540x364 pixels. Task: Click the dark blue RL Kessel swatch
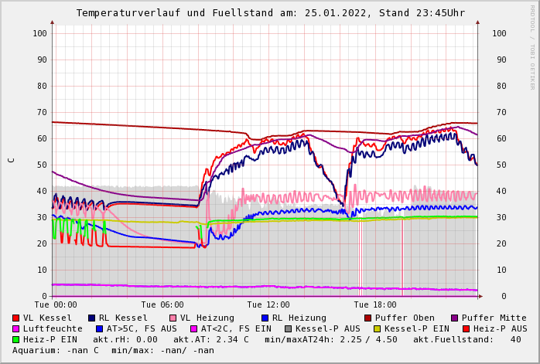(91, 318)
